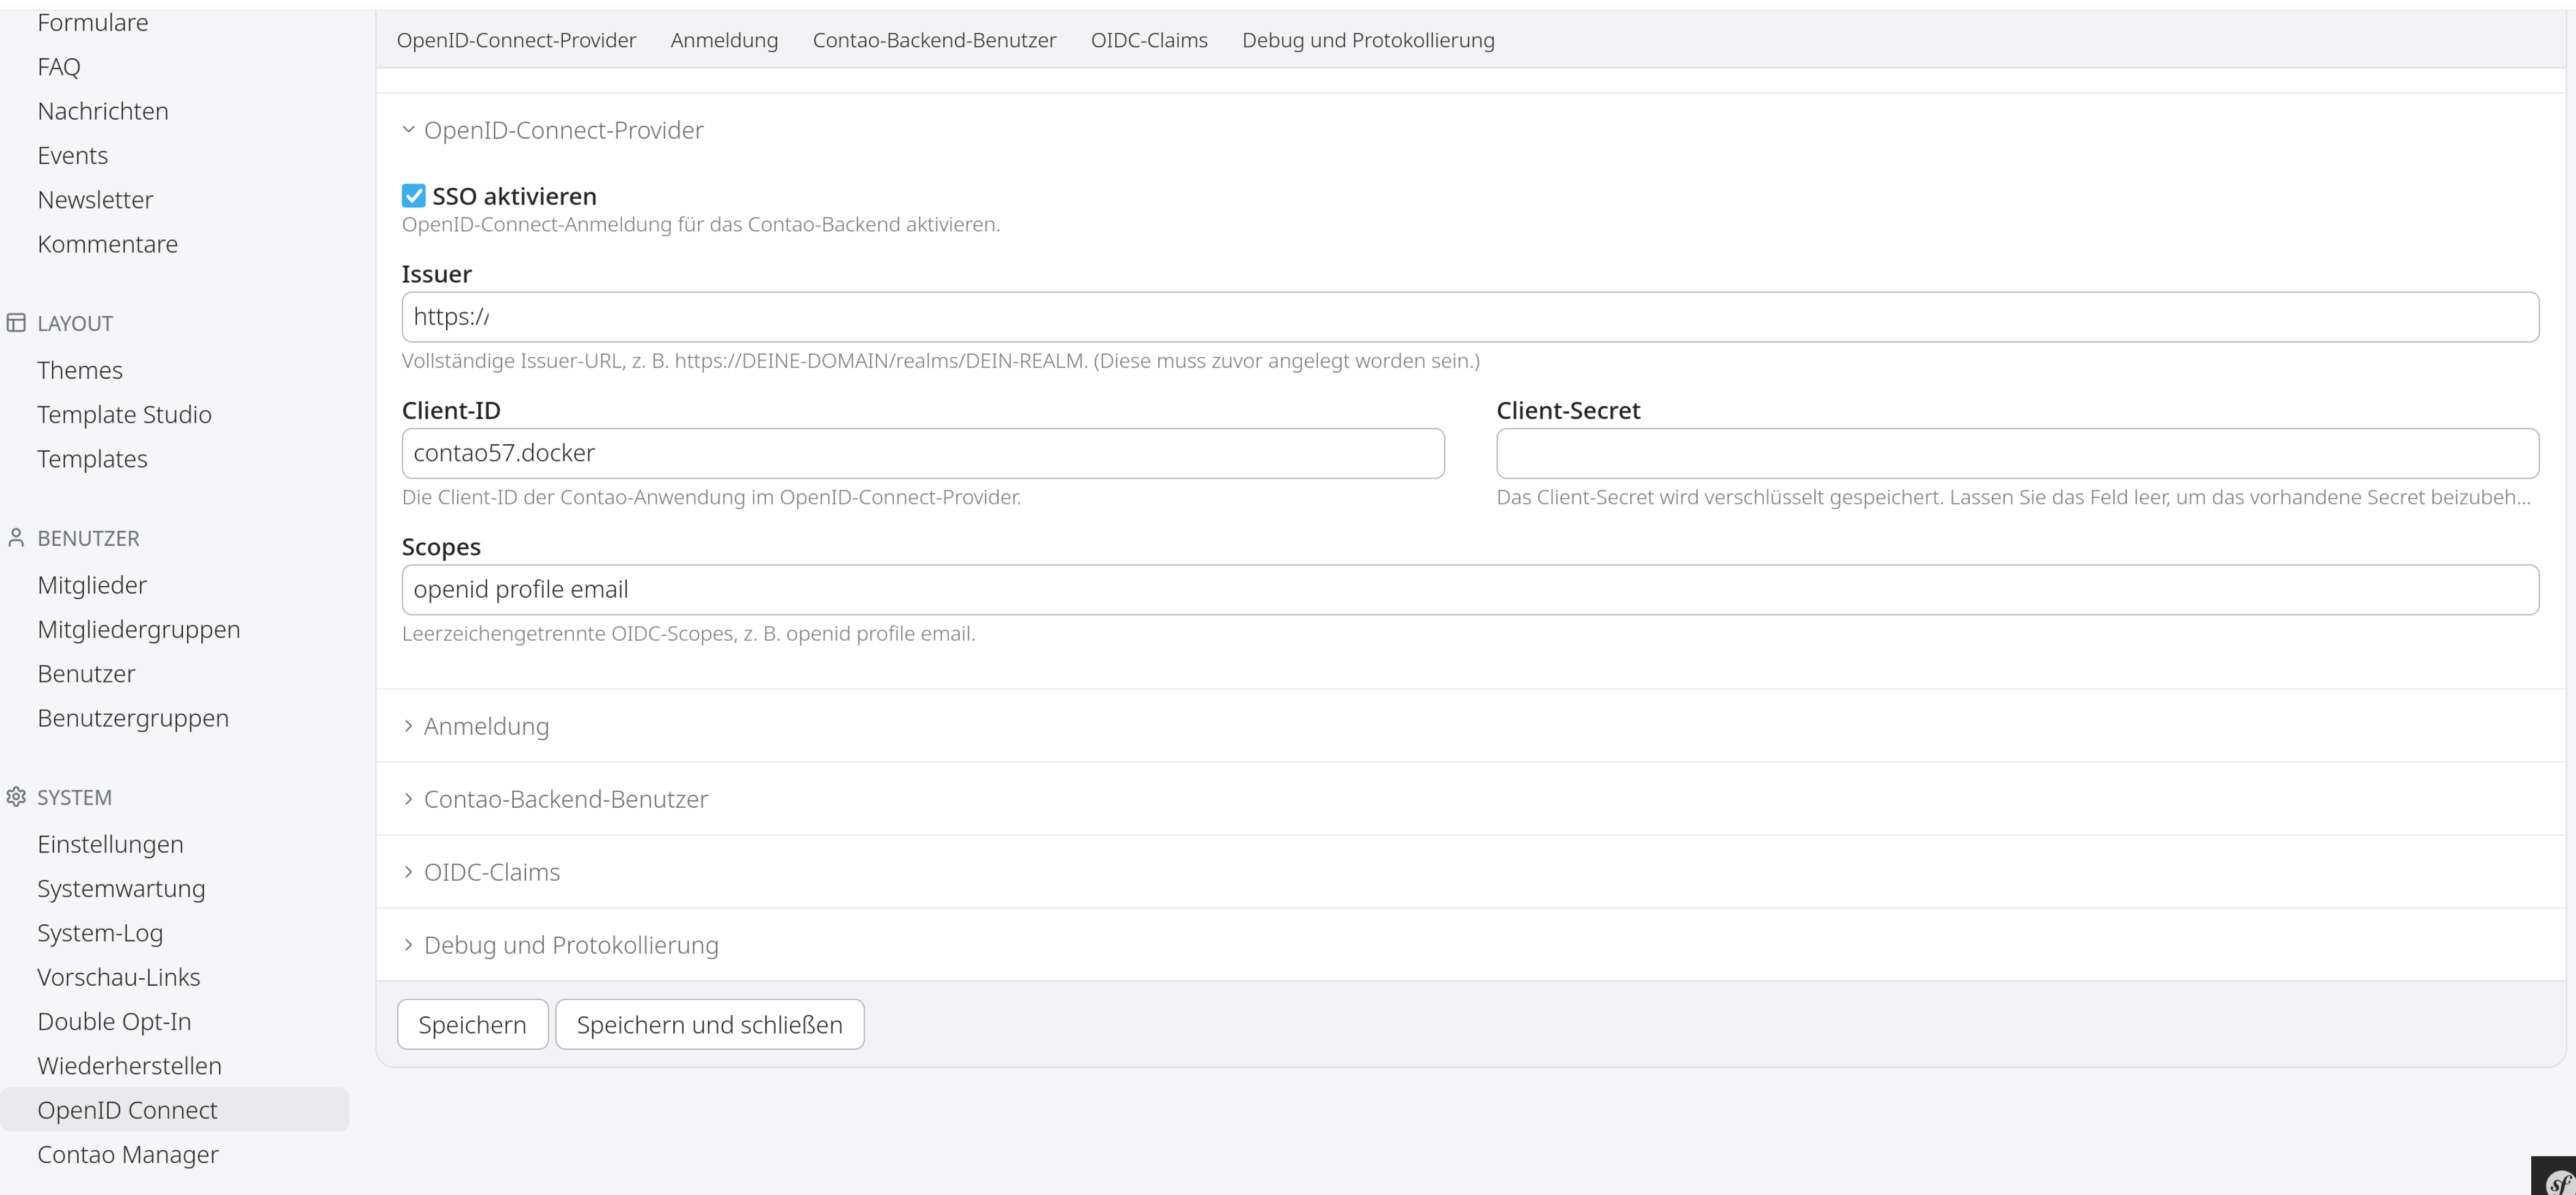Open Contao Manager in the sidebar
This screenshot has height=1195, width=2576.
(x=128, y=1154)
